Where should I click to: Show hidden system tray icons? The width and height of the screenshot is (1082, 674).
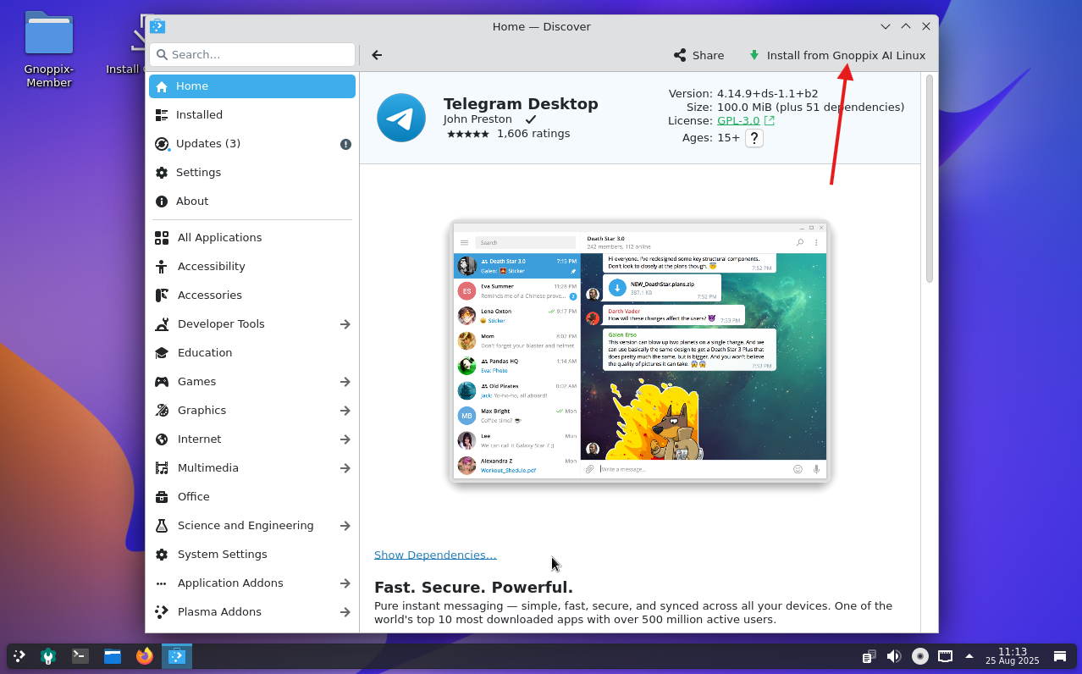pos(969,656)
